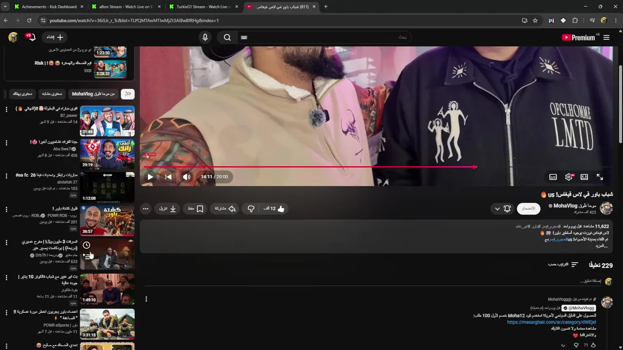Select the من موحا طوق MohaVlog chip
This screenshot has height=350, width=623.
(x=93, y=94)
